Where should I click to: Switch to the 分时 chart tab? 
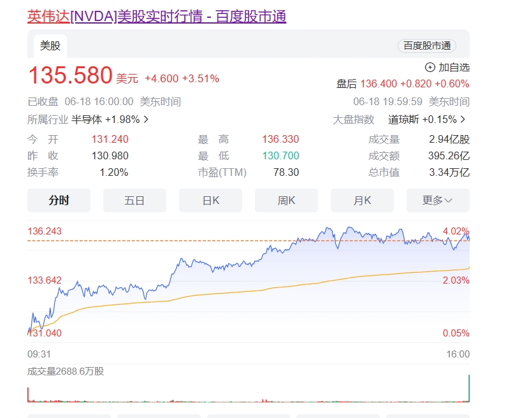tap(59, 201)
